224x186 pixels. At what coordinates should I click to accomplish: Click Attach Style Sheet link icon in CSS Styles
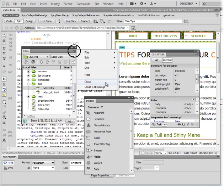179,124
